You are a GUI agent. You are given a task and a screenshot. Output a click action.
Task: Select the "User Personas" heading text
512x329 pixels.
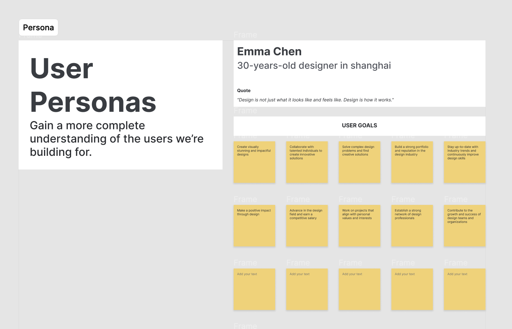(93, 85)
